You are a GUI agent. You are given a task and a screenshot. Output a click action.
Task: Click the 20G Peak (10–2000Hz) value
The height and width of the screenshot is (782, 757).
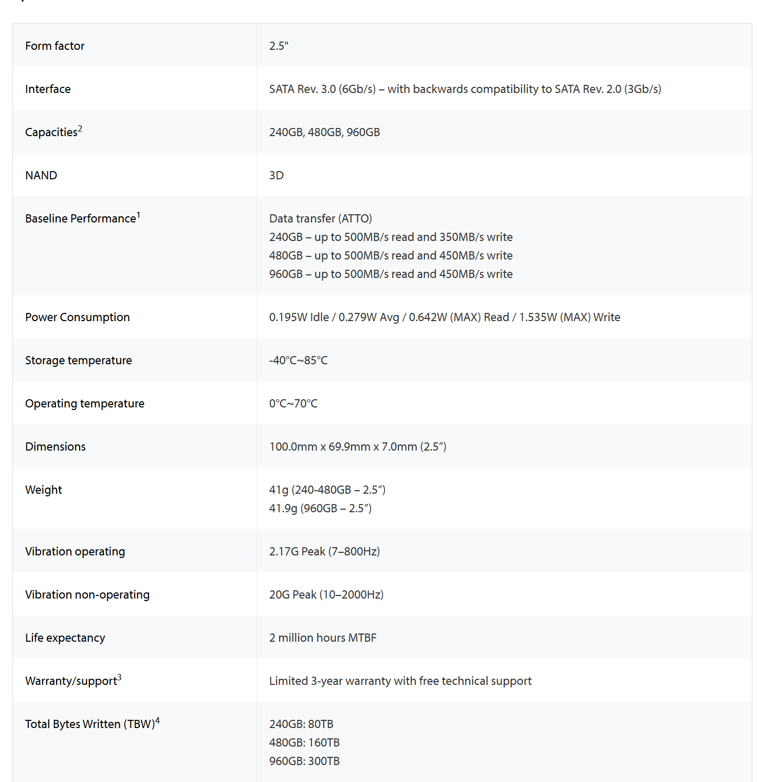tap(326, 594)
